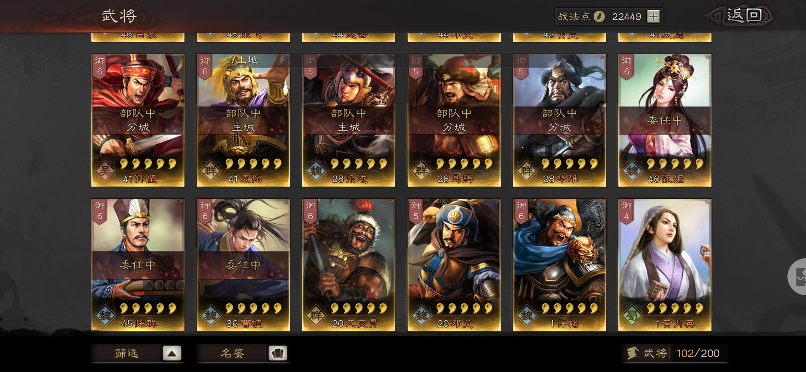806x372 pixels.
Task: Open the 许褚 general card
Action: click(560, 265)
